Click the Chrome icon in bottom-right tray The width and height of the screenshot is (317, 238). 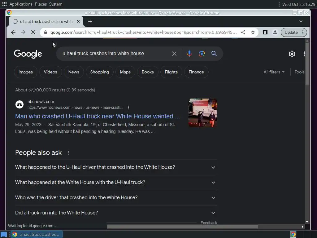click(293, 234)
